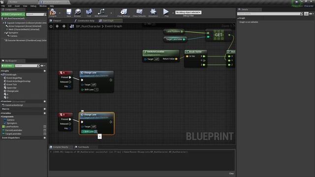Bookmark the graph with the star icon
This screenshot has height=177, width=315.
(51, 26)
